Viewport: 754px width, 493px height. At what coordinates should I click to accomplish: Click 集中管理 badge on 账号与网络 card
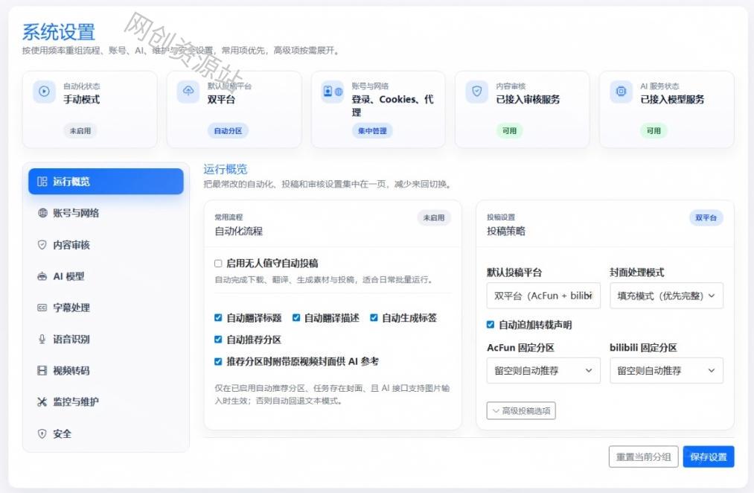(372, 131)
